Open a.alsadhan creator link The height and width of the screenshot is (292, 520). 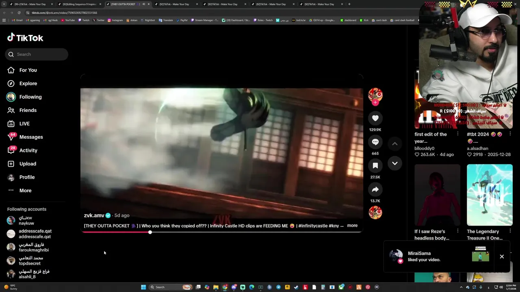(x=478, y=148)
